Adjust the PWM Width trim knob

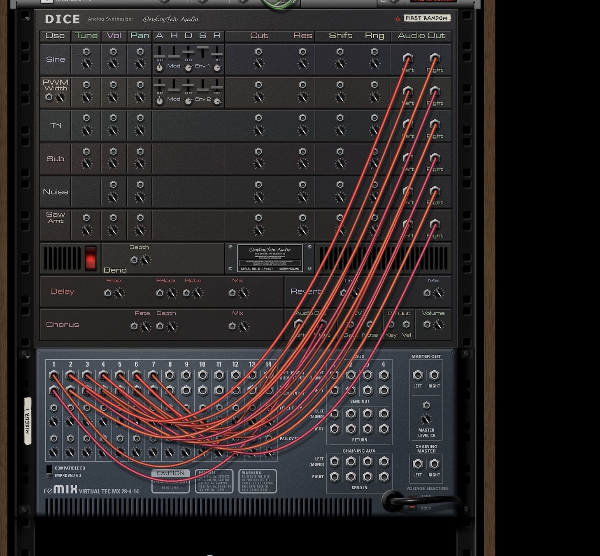coord(60,98)
